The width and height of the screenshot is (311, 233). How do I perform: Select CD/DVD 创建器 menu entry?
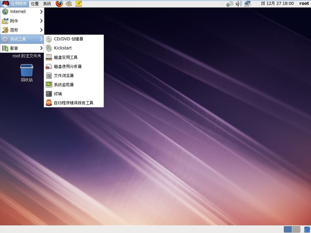coord(74,39)
